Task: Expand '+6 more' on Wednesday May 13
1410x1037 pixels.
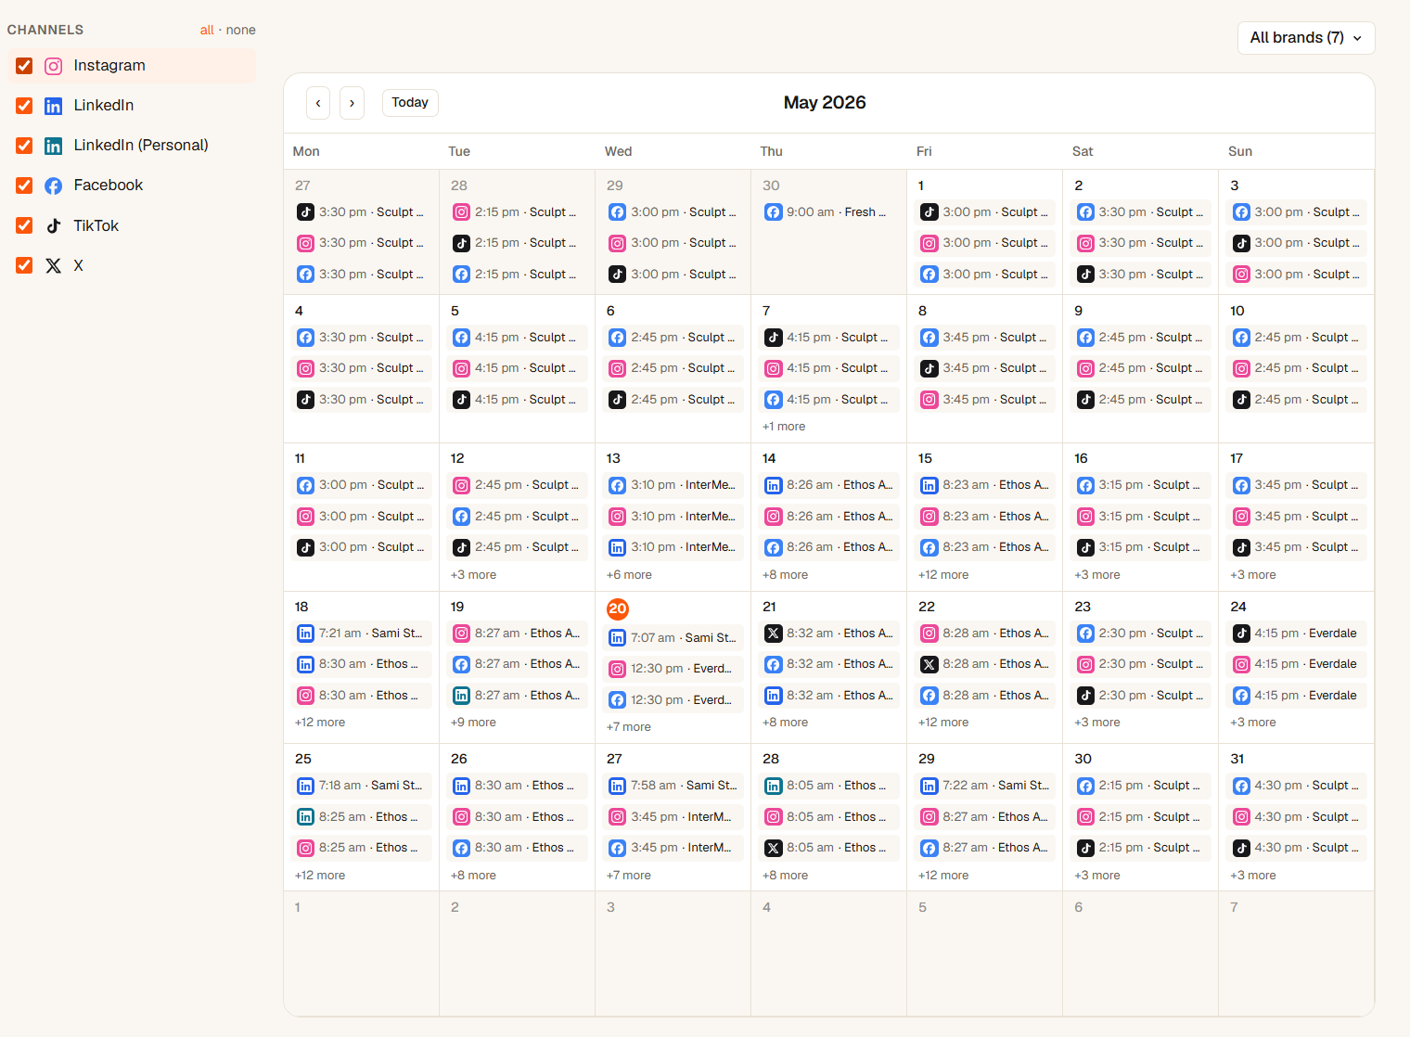Action: 629,575
